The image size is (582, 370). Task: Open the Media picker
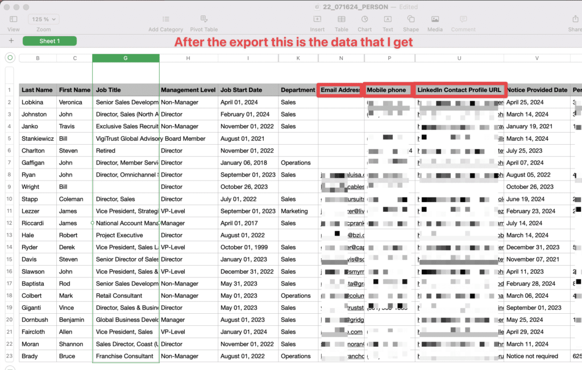click(435, 19)
